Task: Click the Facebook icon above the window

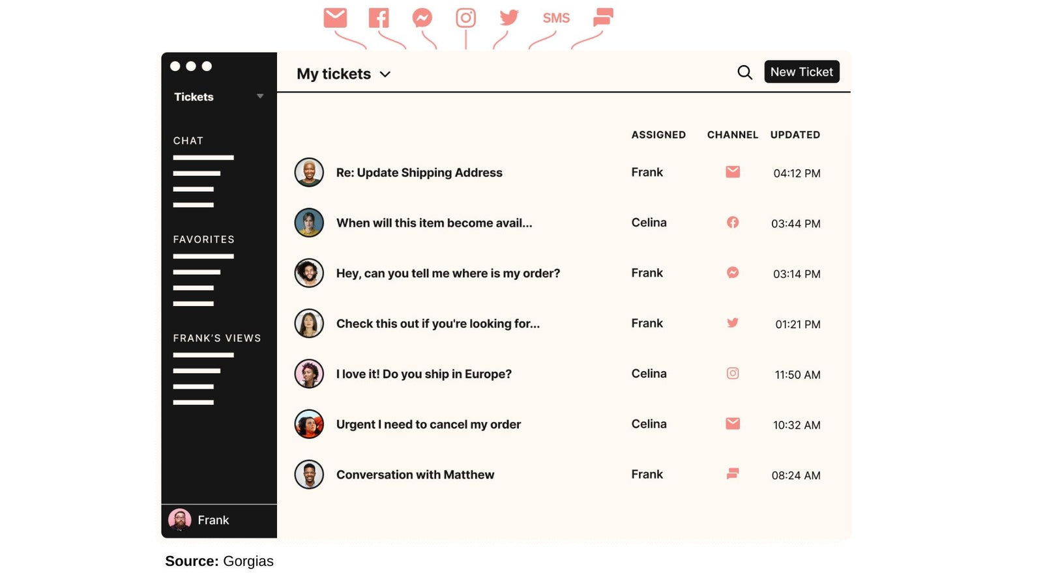Action: click(379, 18)
